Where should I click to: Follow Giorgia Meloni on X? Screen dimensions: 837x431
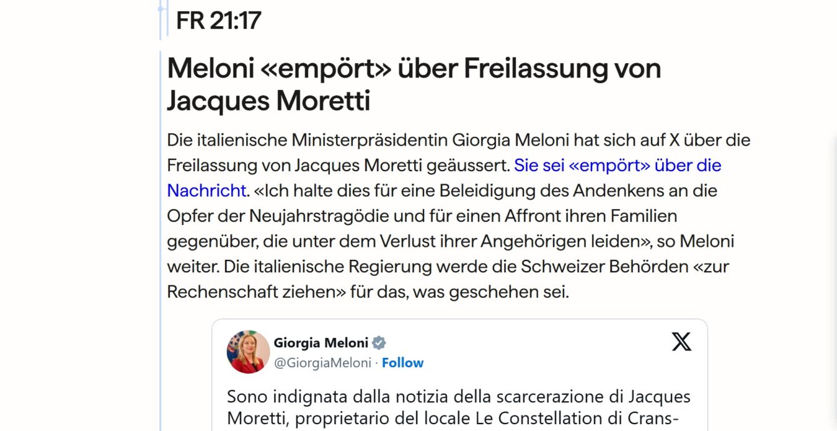pyautogui.click(x=402, y=363)
